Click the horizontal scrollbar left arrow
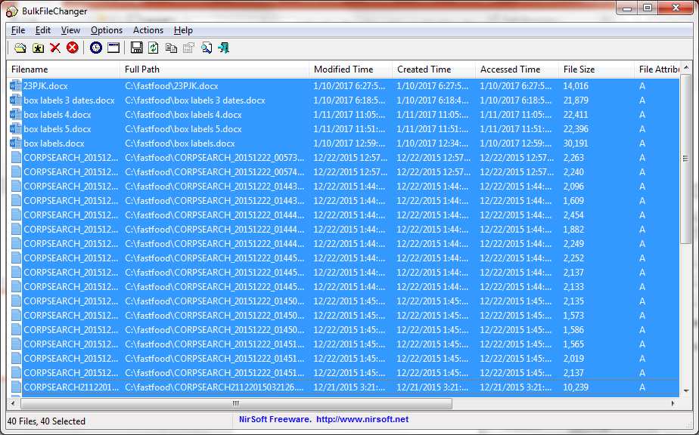The height and width of the screenshot is (435, 699). tap(13, 403)
